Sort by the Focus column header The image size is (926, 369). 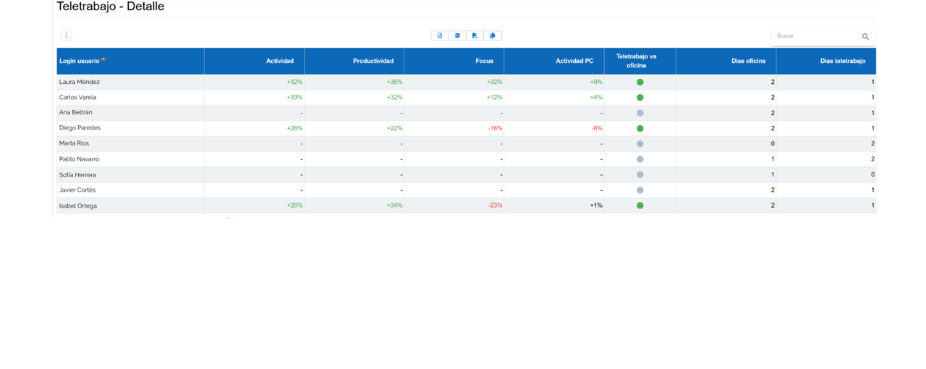484,61
